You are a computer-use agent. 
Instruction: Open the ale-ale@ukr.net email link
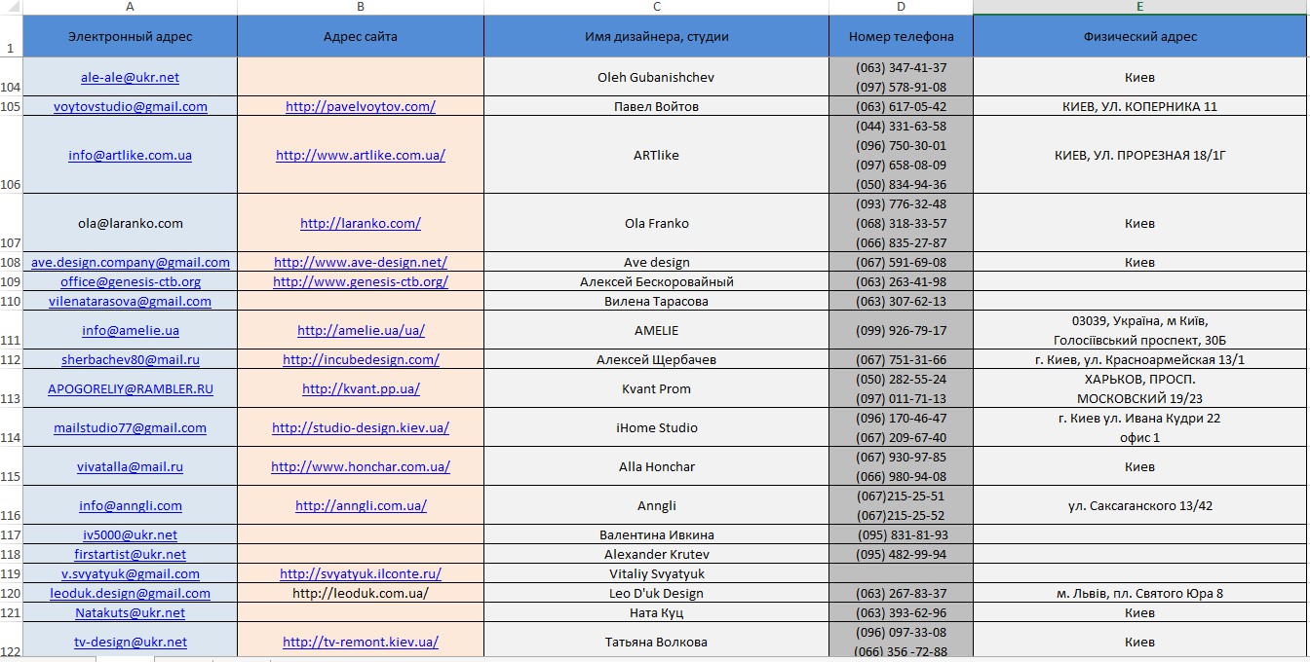[130, 78]
